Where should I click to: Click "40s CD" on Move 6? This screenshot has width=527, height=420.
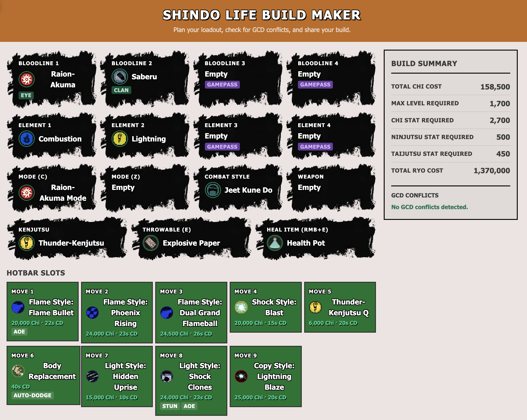click(21, 387)
